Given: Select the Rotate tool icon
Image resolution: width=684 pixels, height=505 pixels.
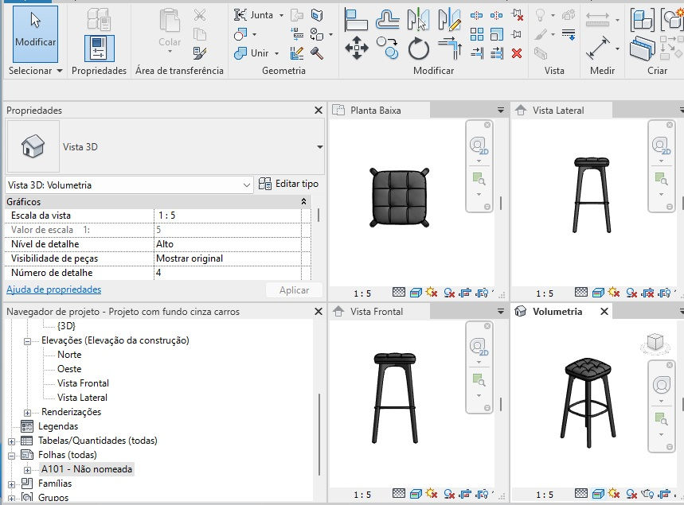Looking at the screenshot, I should (x=418, y=48).
